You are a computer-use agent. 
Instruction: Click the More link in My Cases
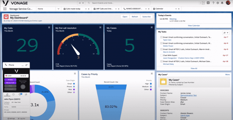[227, 75]
